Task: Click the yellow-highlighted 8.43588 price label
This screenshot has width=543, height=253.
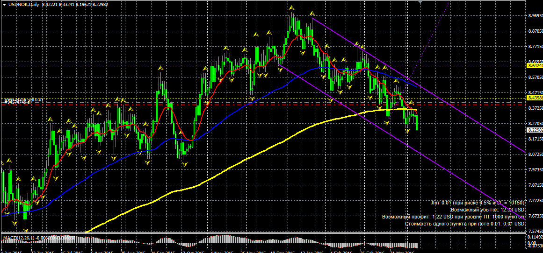Action: (535, 98)
